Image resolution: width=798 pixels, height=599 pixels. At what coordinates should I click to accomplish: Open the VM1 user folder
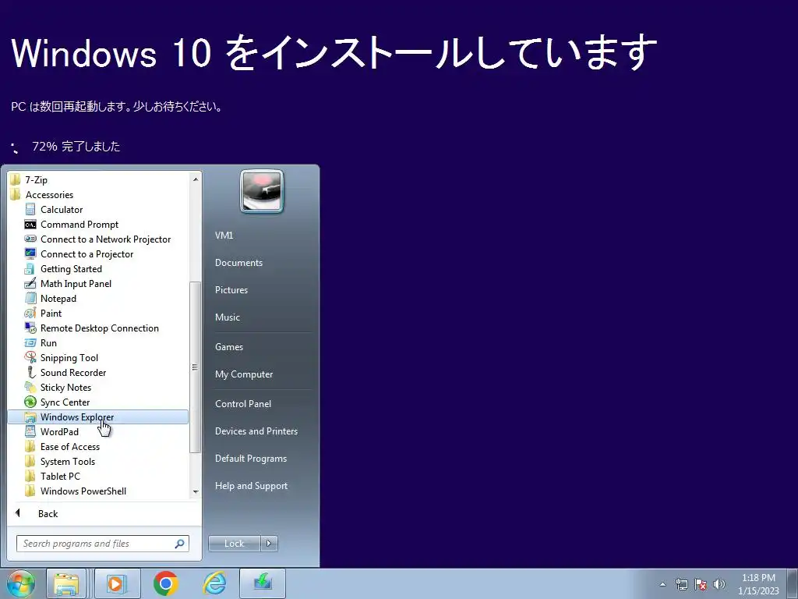tap(224, 236)
